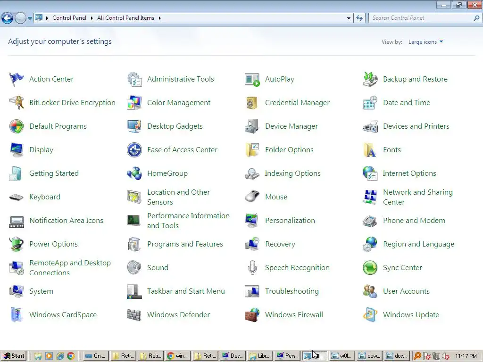Click the Speech Recognition microphone icon

(x=252, y=268)
